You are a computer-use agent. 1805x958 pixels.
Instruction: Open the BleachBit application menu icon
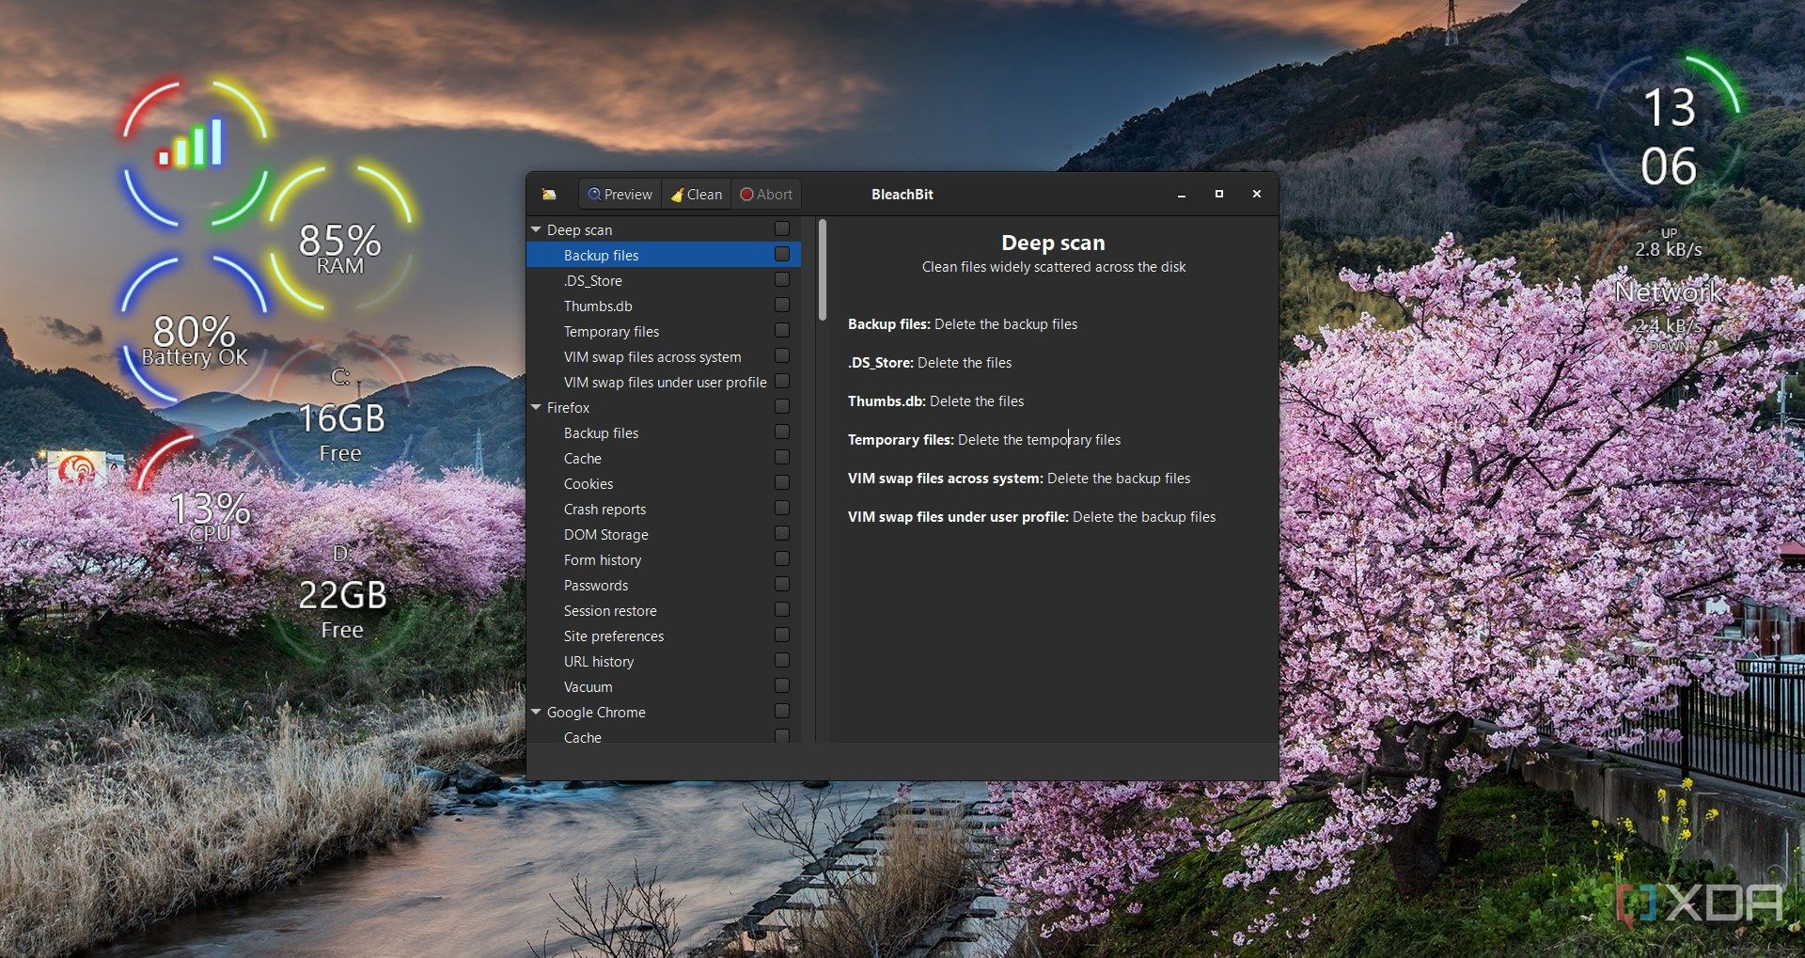point(549,195)
